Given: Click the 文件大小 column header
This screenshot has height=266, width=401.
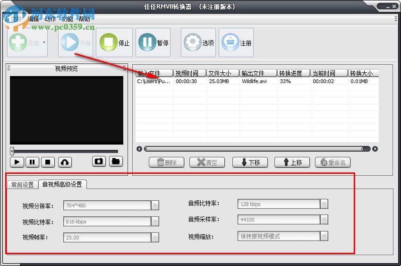Looking at the screenshot, I should point(223,73).
